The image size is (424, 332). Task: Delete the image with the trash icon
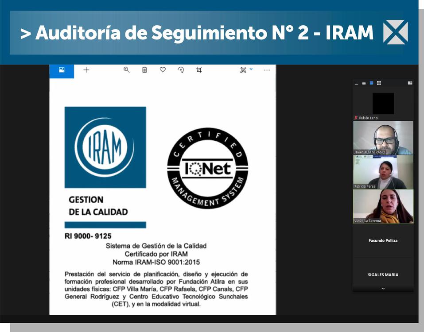[x=144, y=70]
